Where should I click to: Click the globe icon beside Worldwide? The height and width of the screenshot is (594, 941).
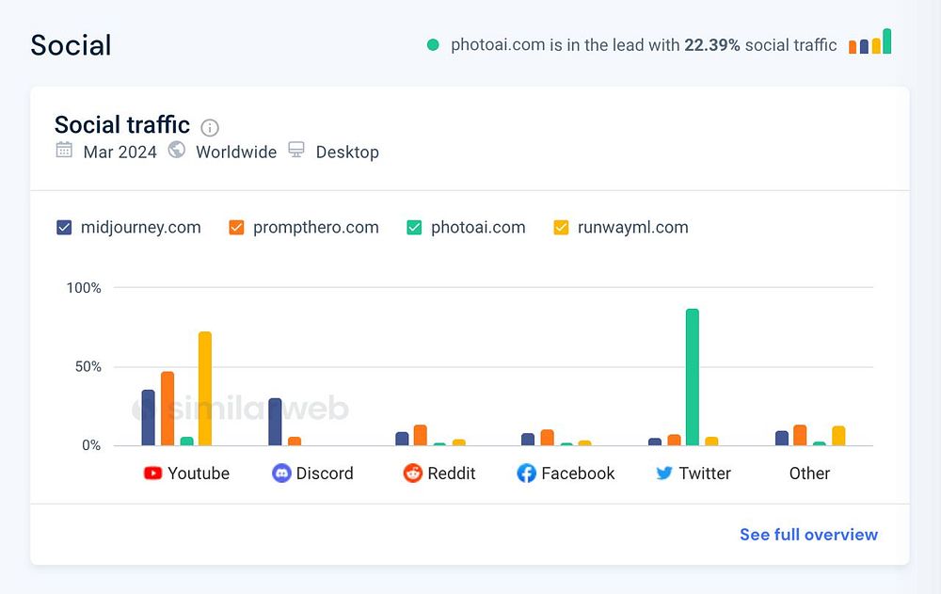(x=176, y=151)
